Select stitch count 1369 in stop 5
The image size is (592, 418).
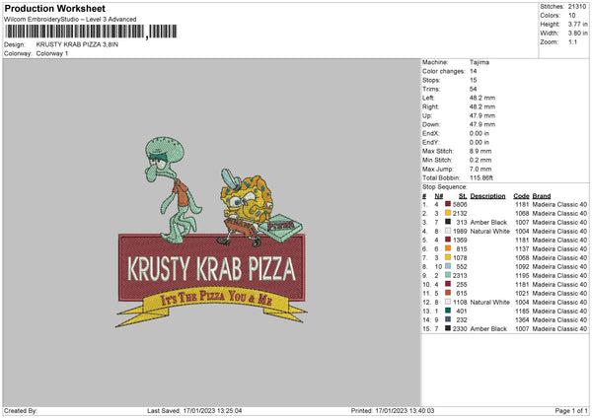[460, 240]
